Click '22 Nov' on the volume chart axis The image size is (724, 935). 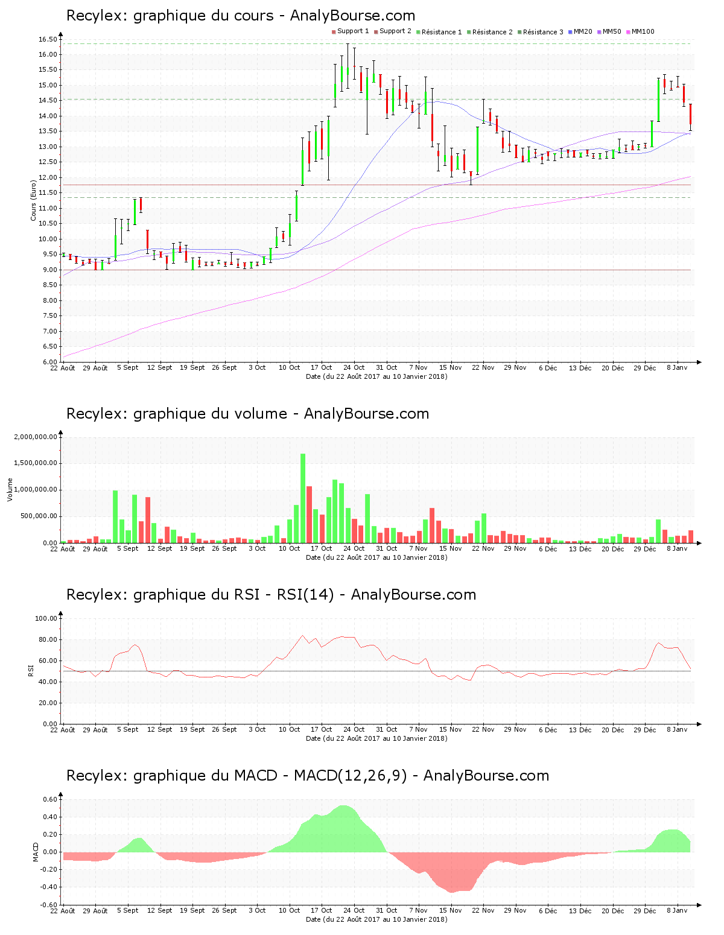pyautogui.click(x=483, y=548)
